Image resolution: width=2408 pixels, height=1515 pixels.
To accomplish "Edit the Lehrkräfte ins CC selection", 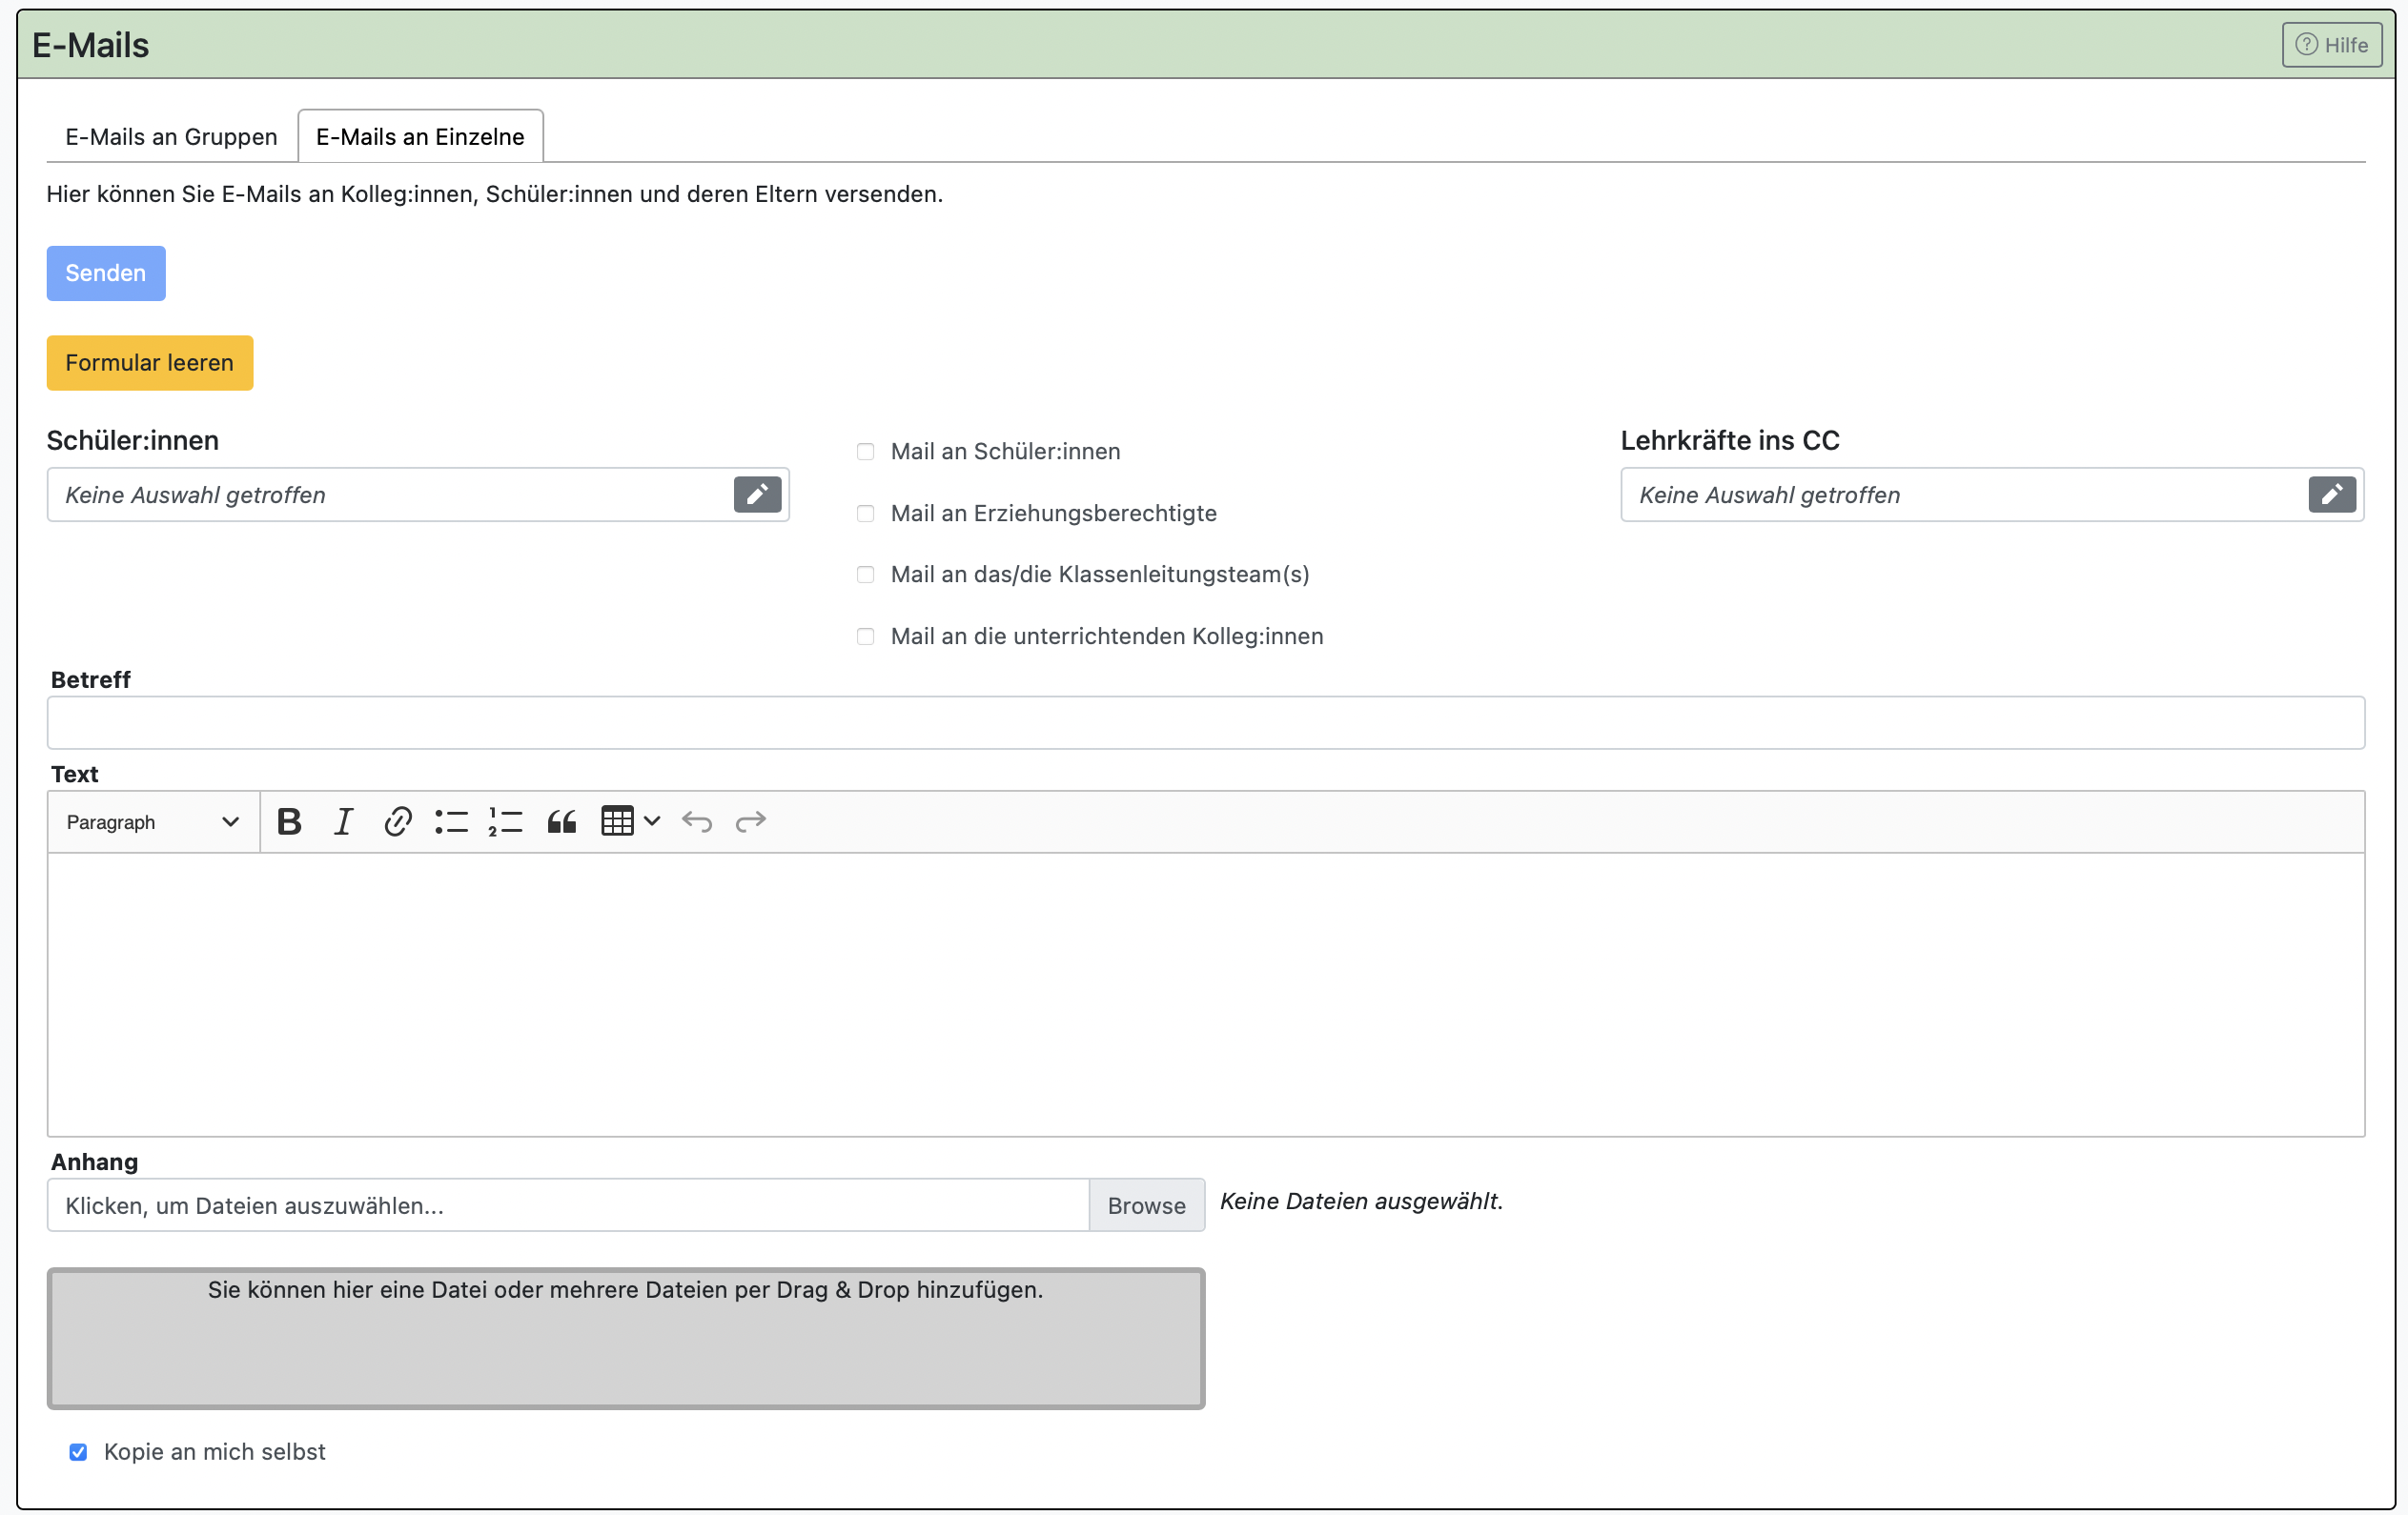I will (x=2331, y=495).
